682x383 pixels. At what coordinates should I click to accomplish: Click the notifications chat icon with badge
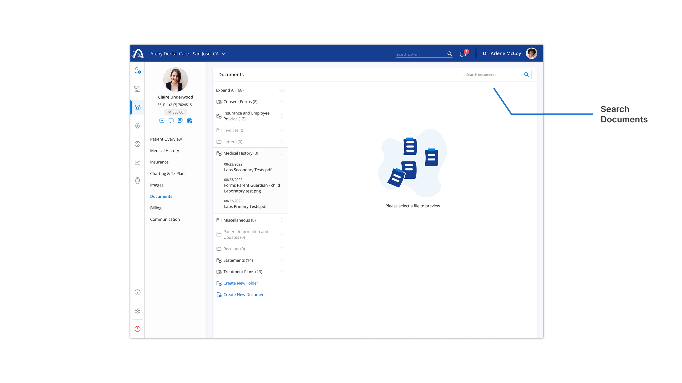463,54
